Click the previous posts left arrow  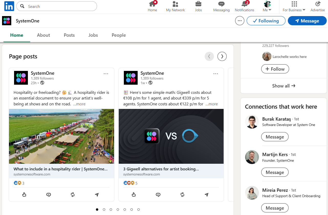(209, 56)
